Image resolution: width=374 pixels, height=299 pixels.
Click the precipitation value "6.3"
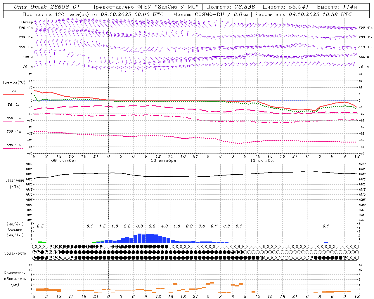140,226
